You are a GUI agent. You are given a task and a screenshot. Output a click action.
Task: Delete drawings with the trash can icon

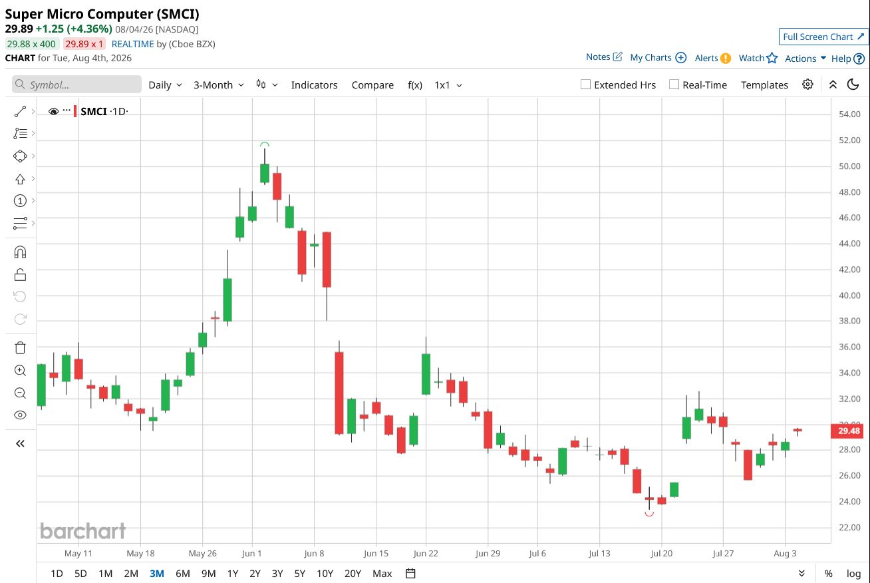coord(20,347)
